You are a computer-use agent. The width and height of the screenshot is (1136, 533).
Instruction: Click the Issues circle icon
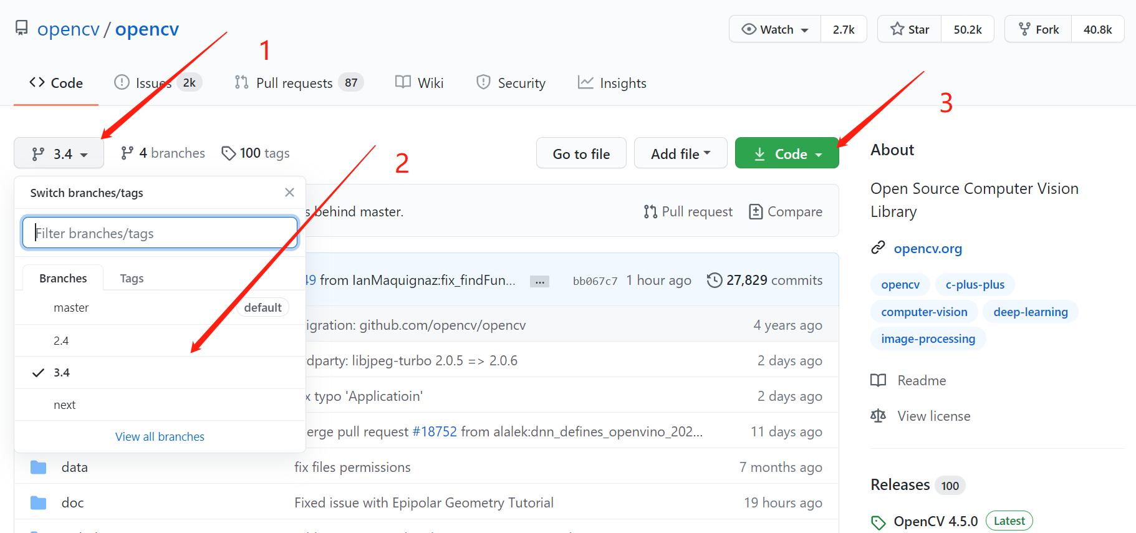122,82
